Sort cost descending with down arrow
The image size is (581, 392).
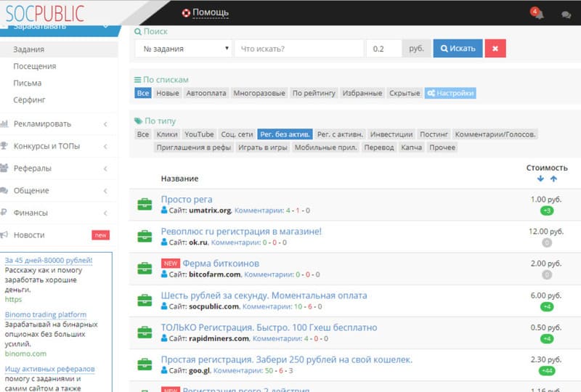[540, 179]
